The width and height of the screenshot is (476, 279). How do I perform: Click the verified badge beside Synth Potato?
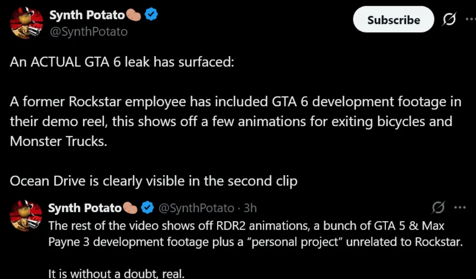pyautogui.click(x=151, y=14)
